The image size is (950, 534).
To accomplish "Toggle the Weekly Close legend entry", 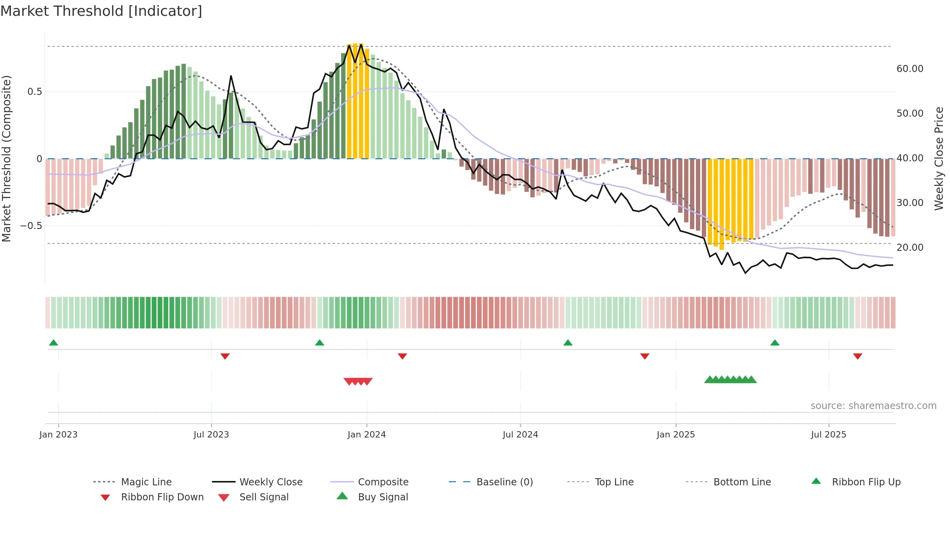I will [x=257, y=482].
